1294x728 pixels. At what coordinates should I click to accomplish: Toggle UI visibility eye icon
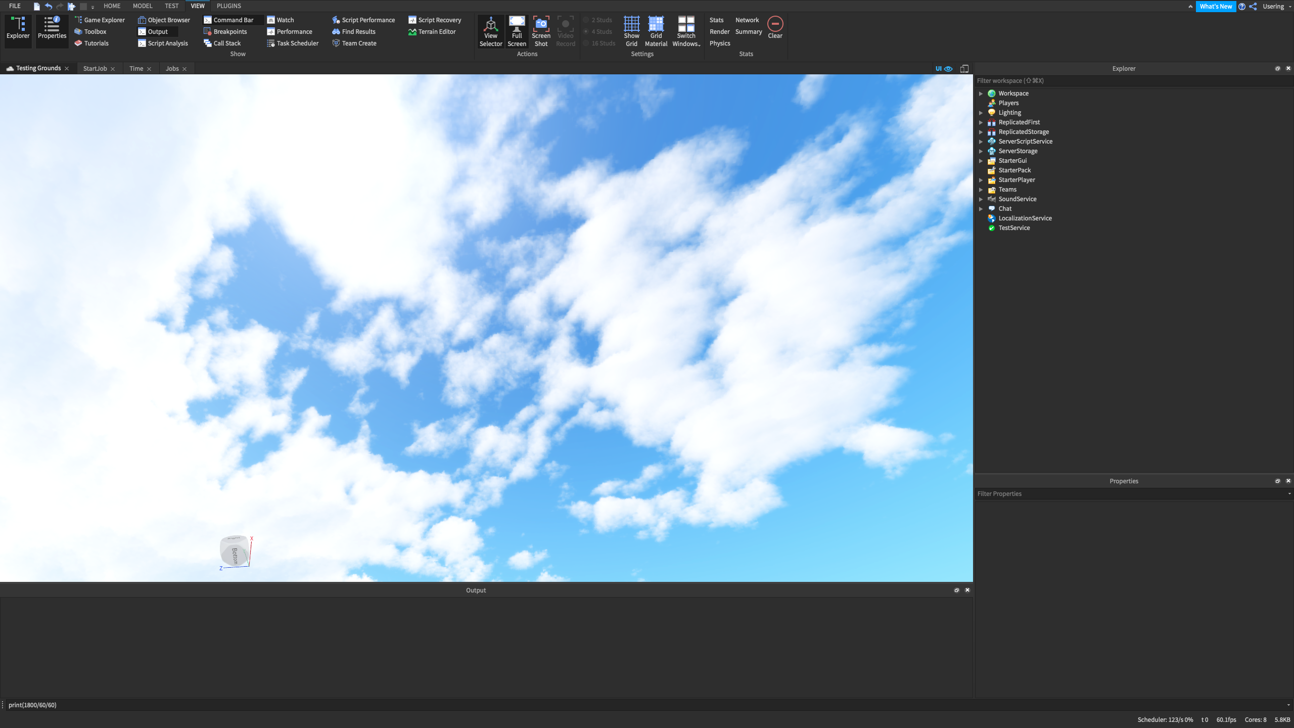pyautogui.click(x=948, y=69)
